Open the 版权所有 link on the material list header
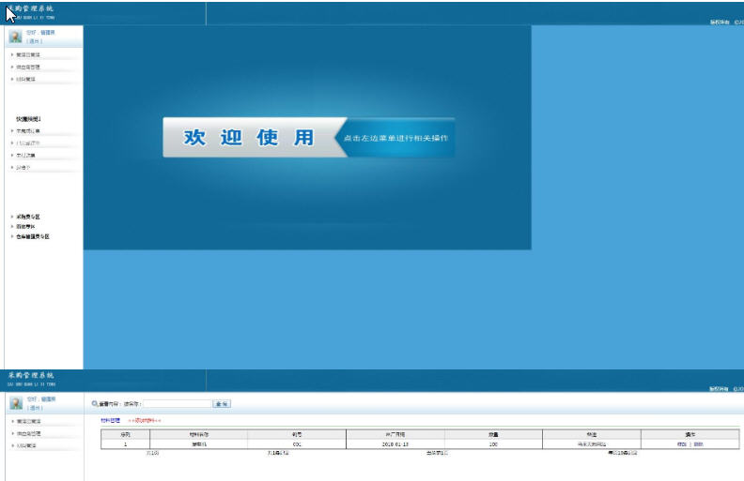 tap(719, 389)
